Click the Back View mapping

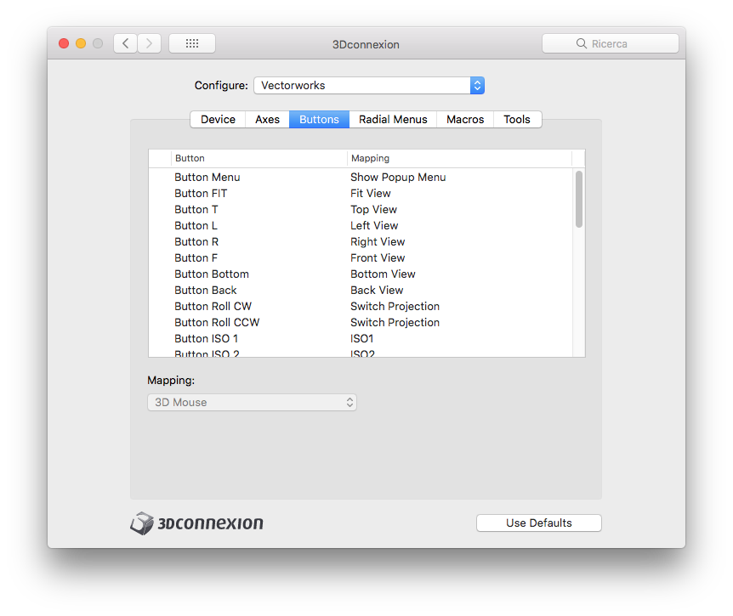pyautogui.click(x=377, y=290)
